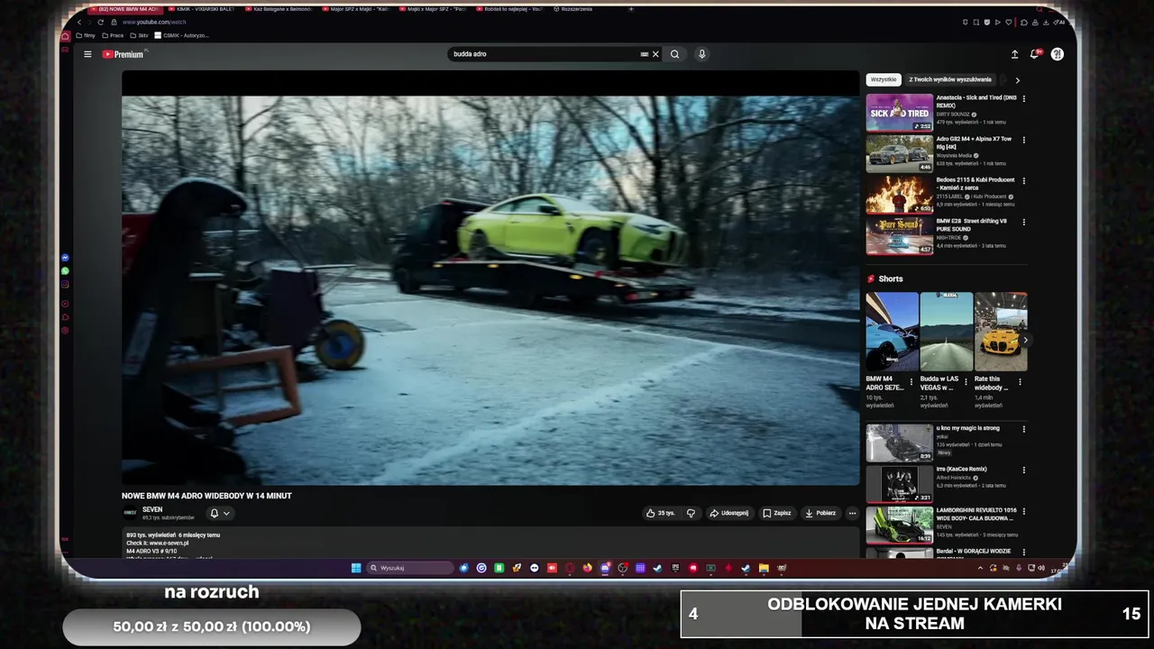The height and width of the screenshot is (649, 1154).
Task: Reload the page in browser toolbar
Action: pos(100,22)
